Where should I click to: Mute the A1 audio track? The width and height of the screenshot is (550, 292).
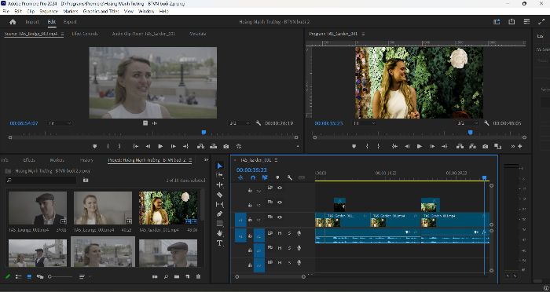[280, 233]
